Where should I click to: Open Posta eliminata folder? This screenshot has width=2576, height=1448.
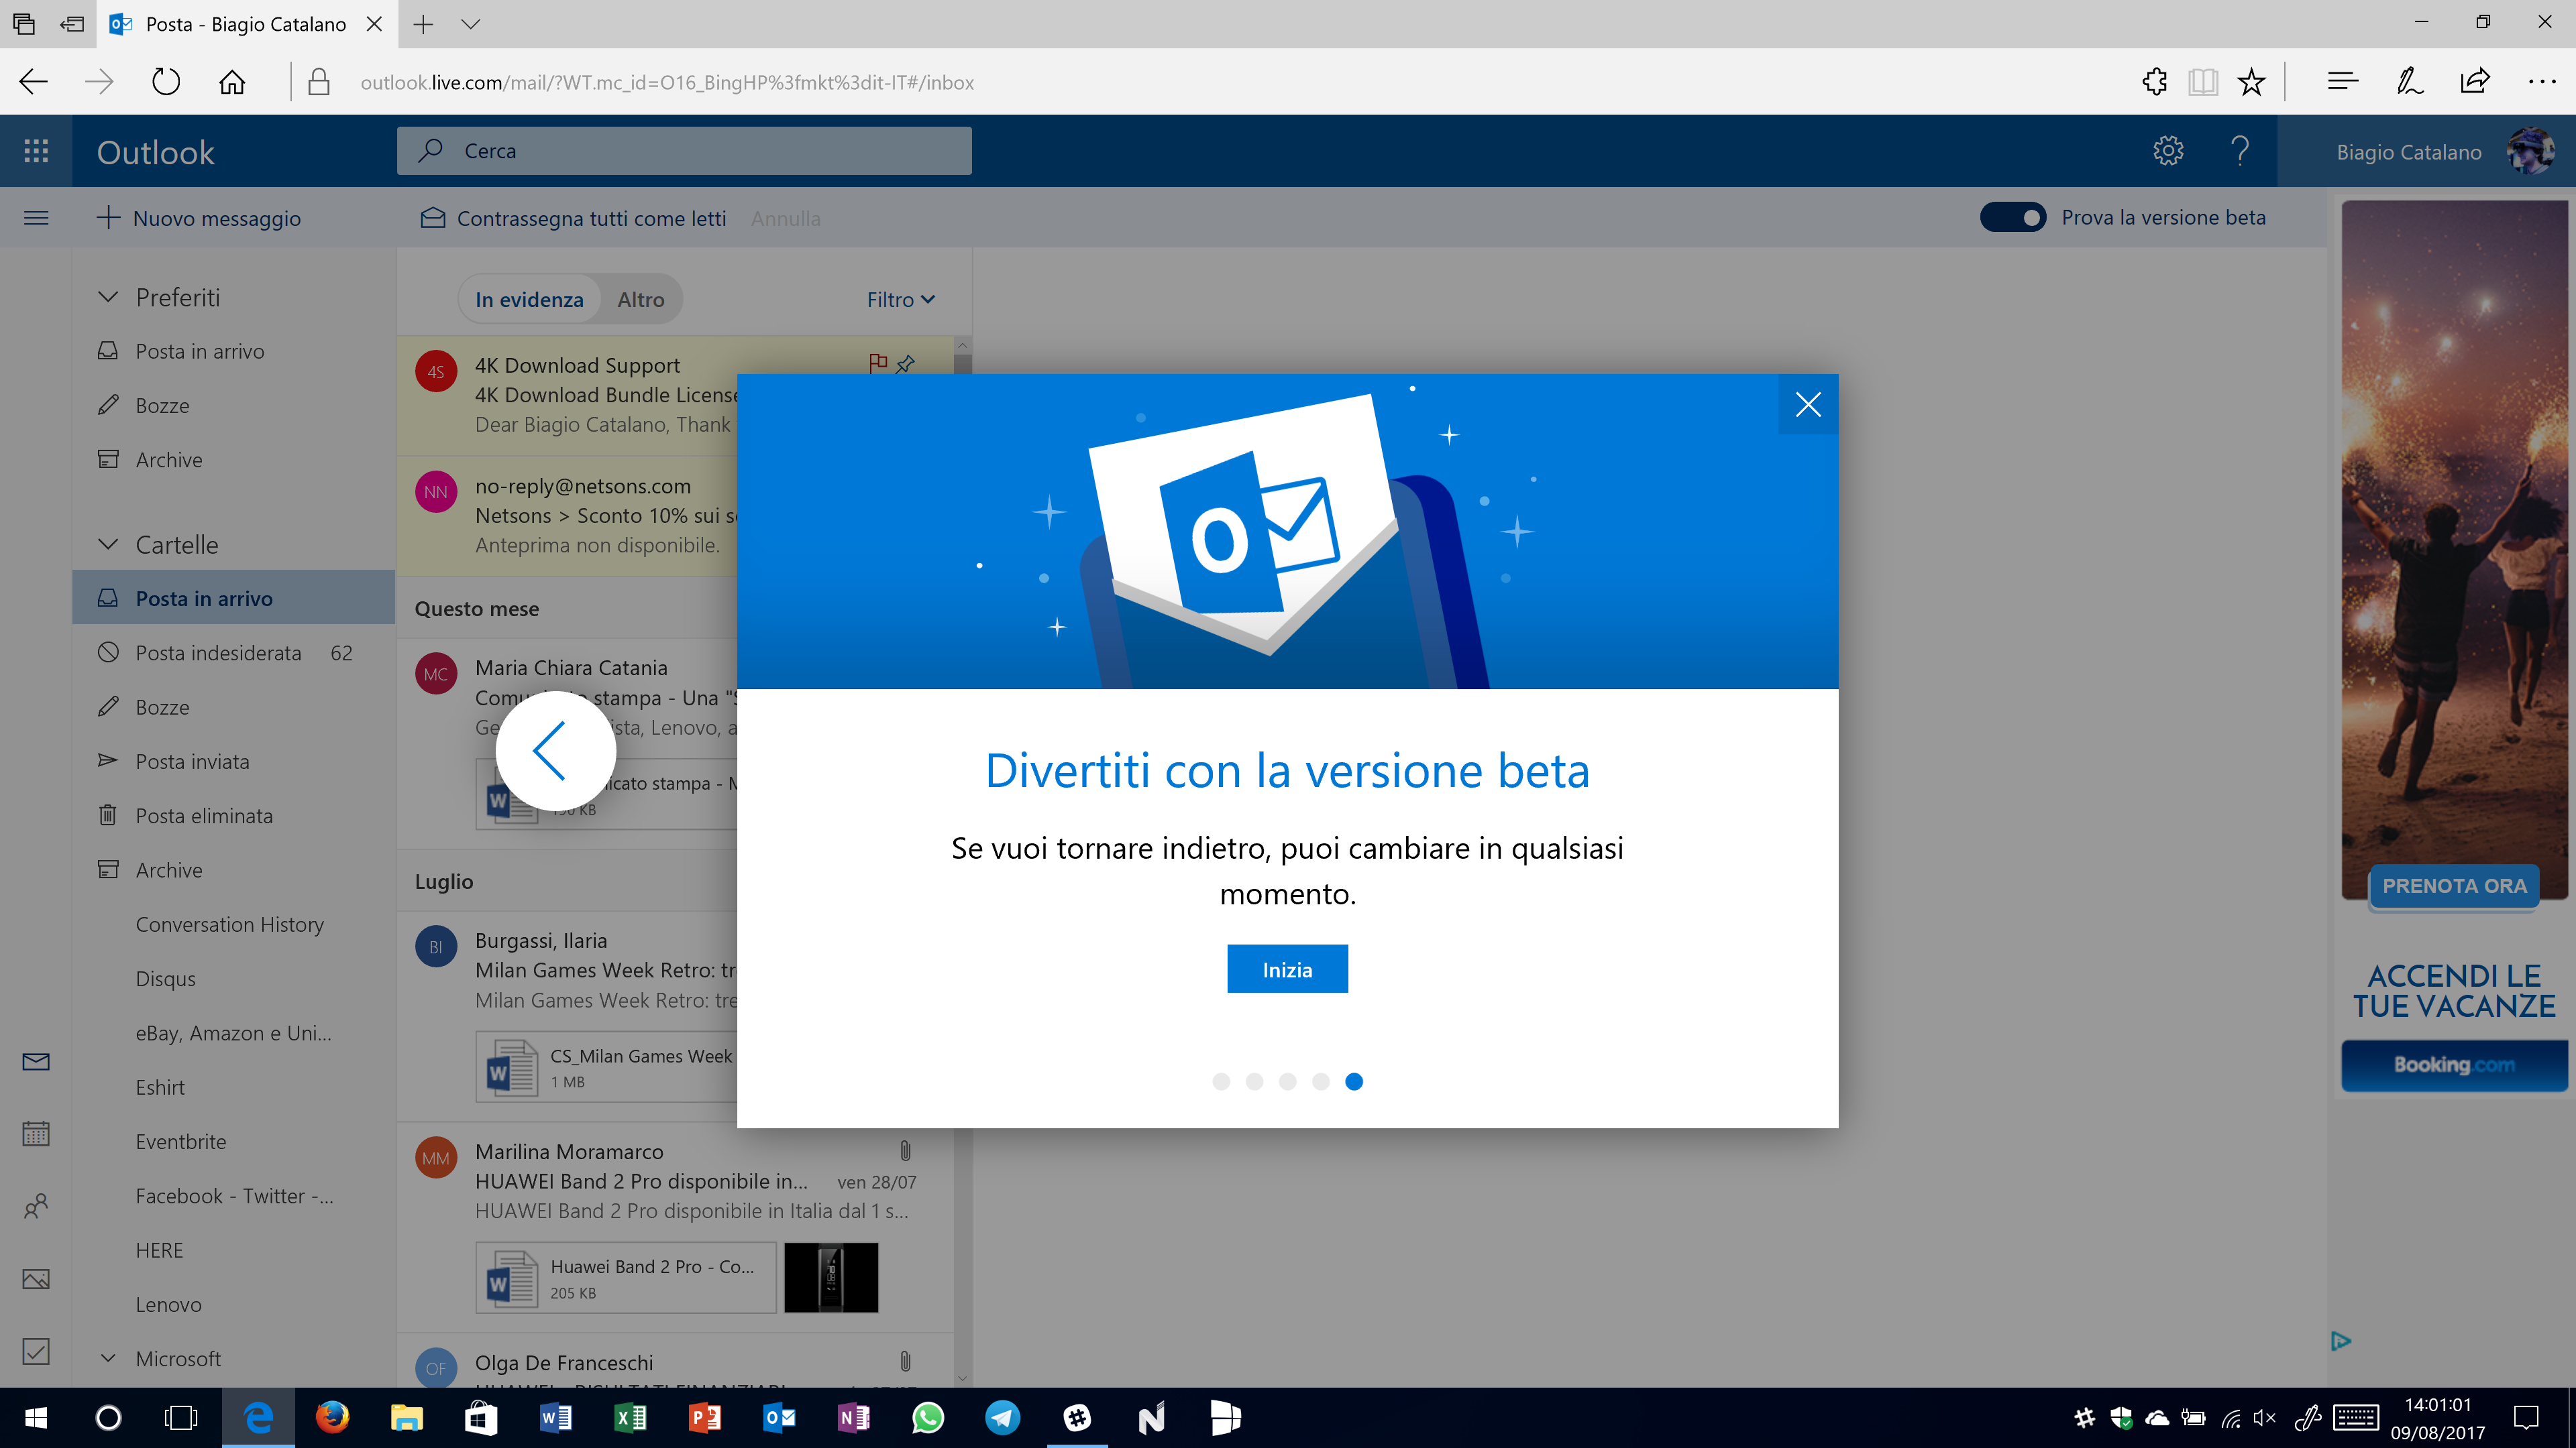pos(234,815)
